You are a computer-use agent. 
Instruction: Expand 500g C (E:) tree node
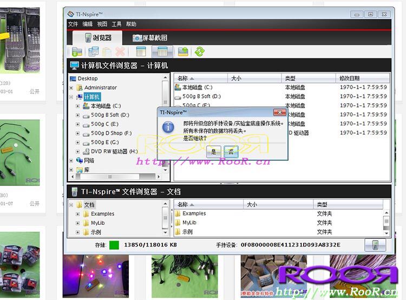(x=77, y=124)
